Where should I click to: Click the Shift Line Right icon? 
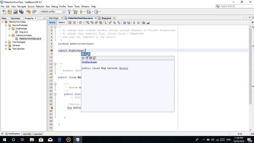point(129,23)
